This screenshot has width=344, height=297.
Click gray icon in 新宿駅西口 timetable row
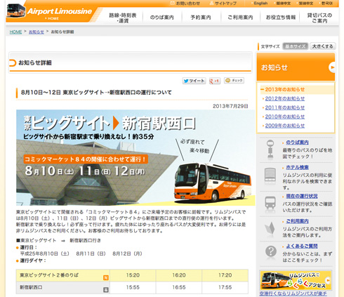[106, 290]
